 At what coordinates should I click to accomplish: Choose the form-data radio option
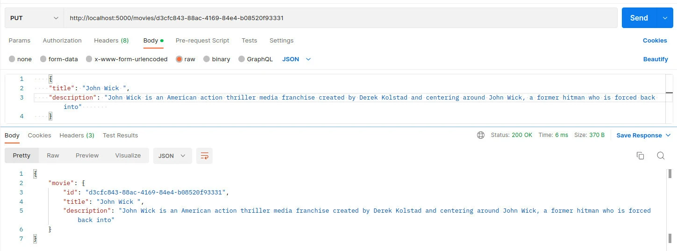pyautogui.click(x=43, y=59)
